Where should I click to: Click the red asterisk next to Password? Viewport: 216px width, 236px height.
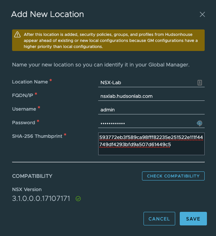[x=38, y=121]
